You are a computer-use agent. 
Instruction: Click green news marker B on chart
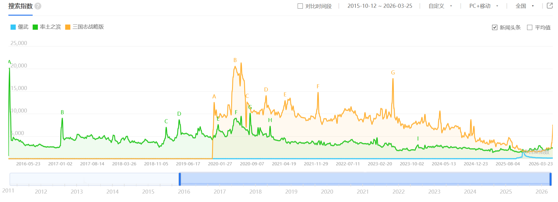(x=62, y=113)
